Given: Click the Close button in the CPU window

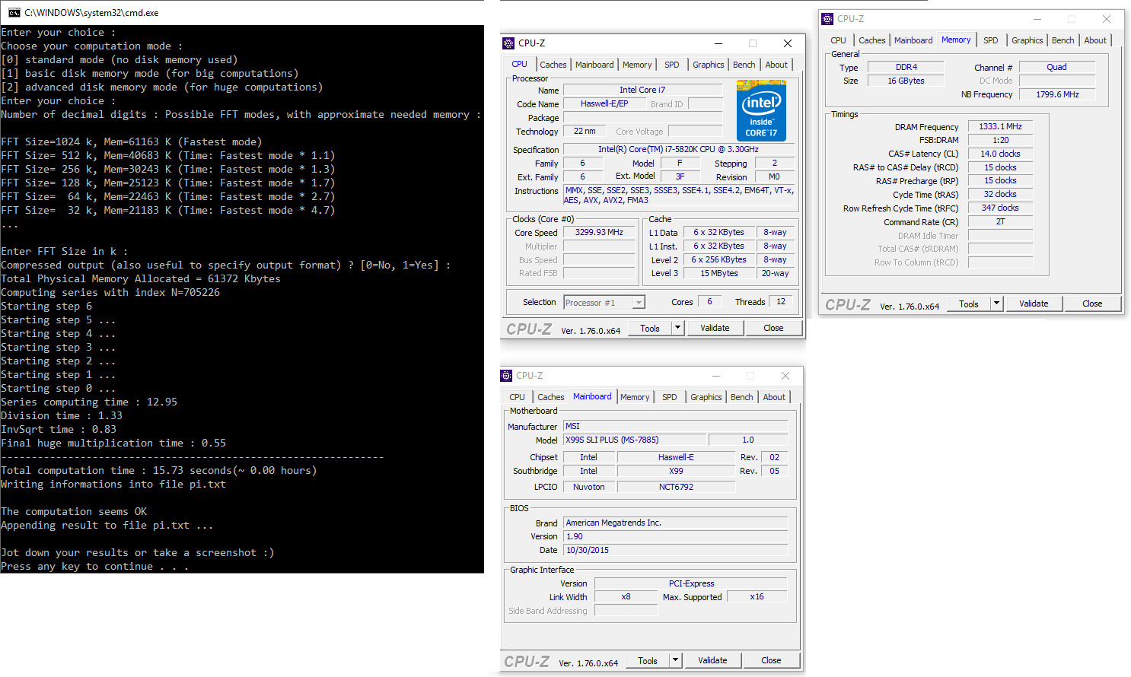Looking at the screenshot, I should [773, 328].
